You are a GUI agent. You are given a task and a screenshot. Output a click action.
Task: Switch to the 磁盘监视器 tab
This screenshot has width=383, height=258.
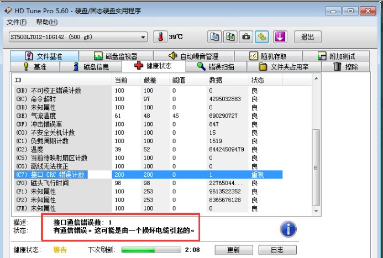point(116,56)
